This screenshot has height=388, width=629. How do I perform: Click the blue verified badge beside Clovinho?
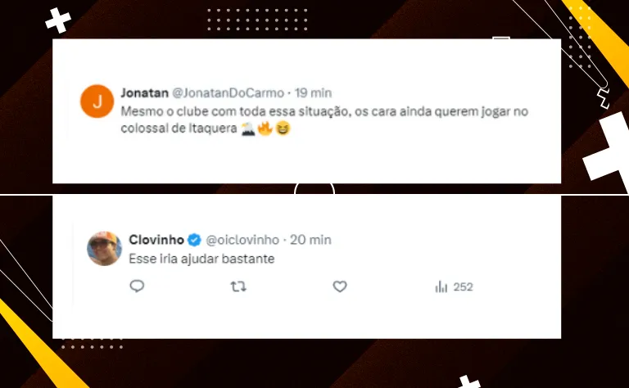tap(194, 240)
